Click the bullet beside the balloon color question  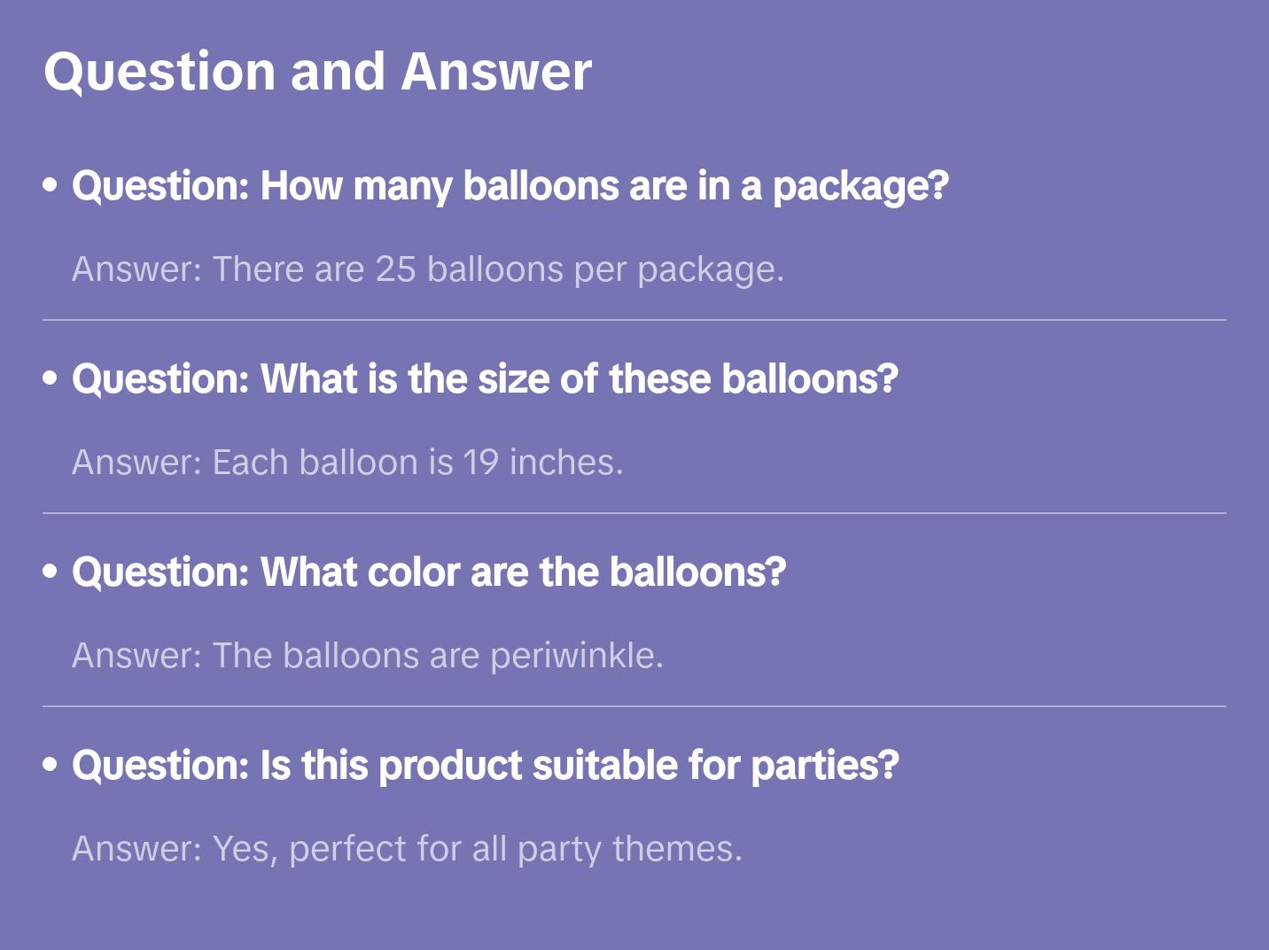point(51,572)
